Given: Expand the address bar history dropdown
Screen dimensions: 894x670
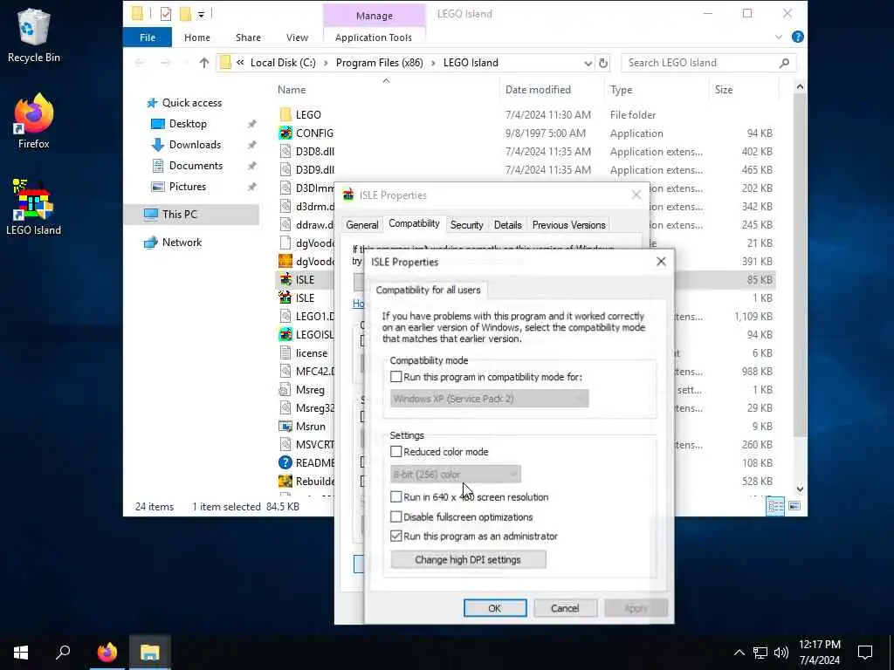Looking at the screenshot, I should (x=588, y=63).
